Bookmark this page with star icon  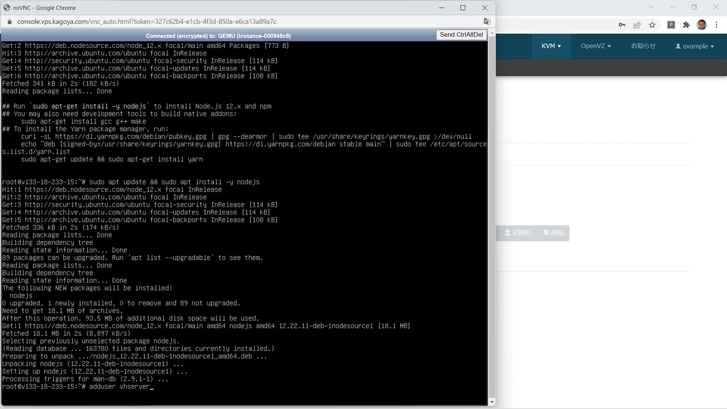click(x=652, y=25)
